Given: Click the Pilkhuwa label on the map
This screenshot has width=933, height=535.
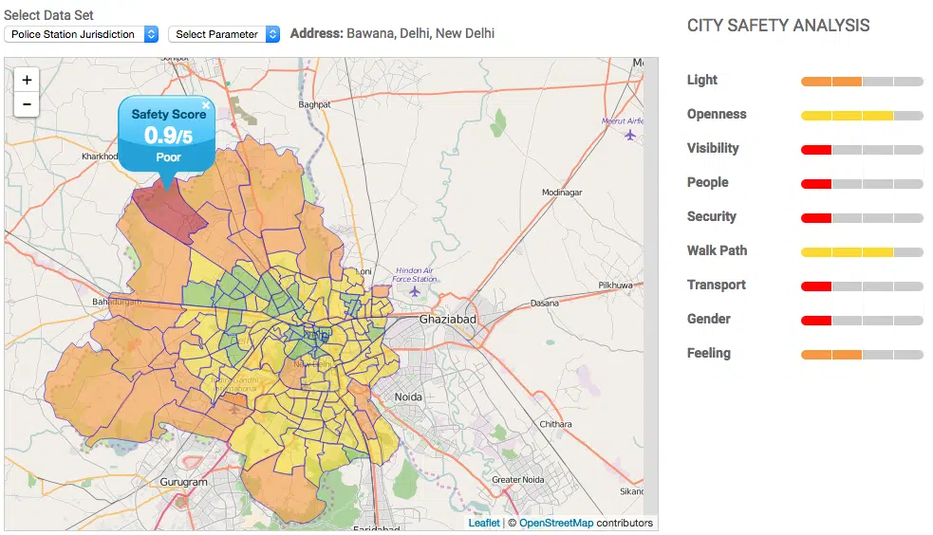Looking at the screenshot, I should click(x=615, y=286).
